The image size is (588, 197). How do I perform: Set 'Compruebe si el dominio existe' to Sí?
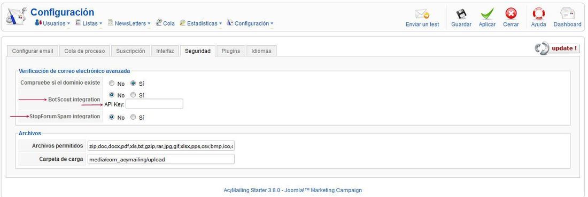pos(133,84)
